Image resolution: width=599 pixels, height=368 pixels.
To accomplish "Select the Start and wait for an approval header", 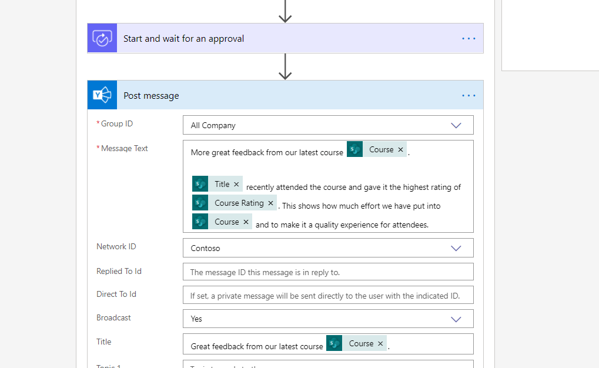I will click(x=183, y=39).
